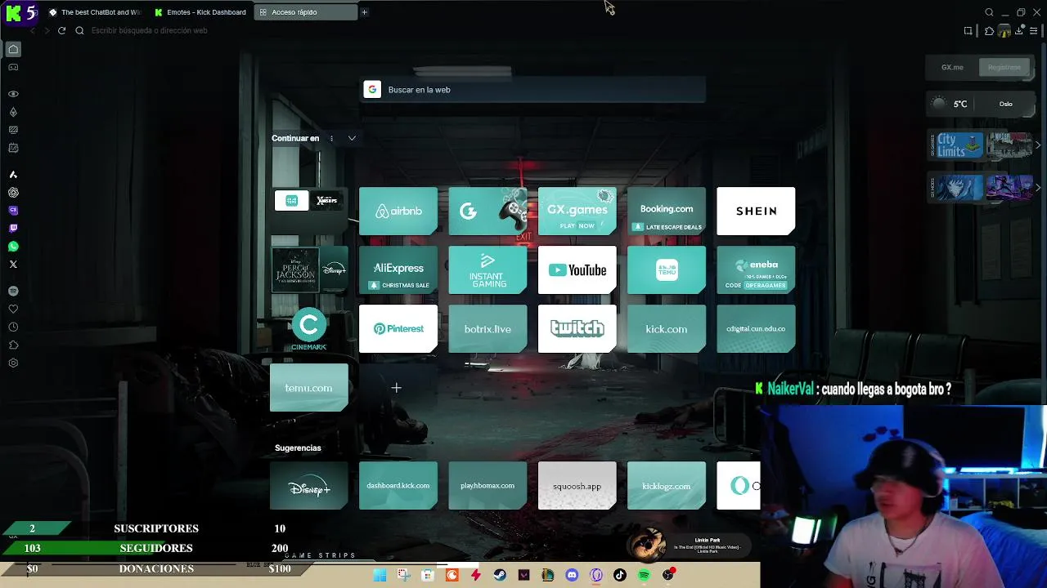Open the ChatGPT icon in the sidebar

coord(13,193)
